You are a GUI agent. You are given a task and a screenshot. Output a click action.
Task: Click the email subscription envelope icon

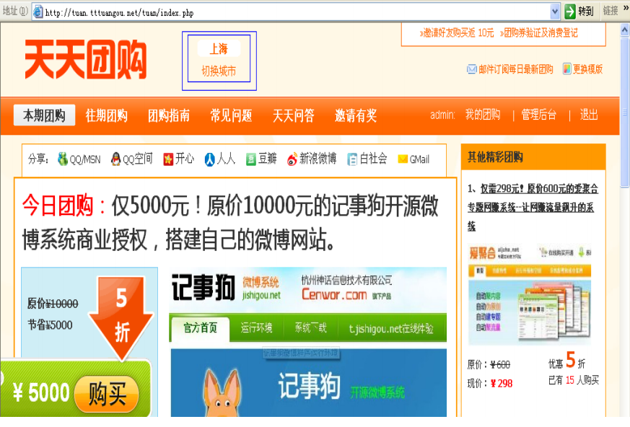click(472, 69)
